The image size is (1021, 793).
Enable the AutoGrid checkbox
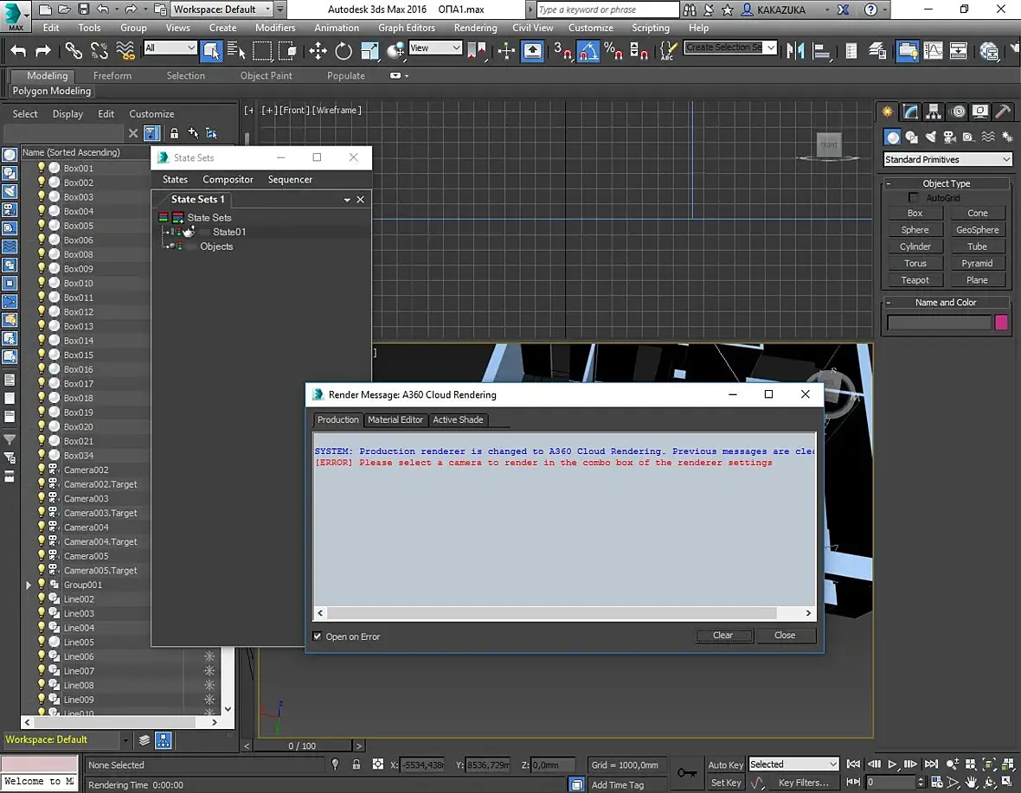click(914, 198)
